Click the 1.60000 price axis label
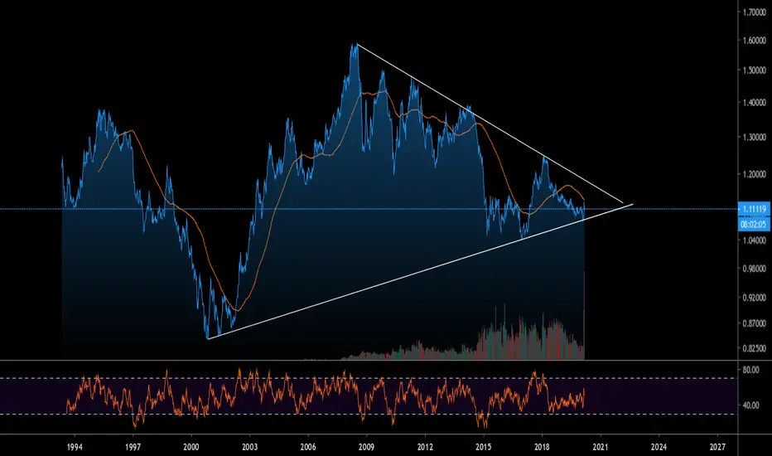Screen dimensions: 772x456 pyautogui.click(x=755, y=41)
